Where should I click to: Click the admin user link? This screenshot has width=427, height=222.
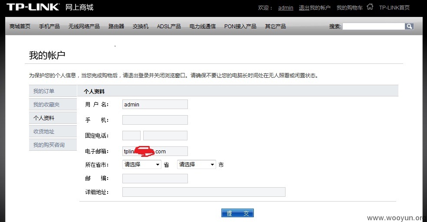(286, 8)
